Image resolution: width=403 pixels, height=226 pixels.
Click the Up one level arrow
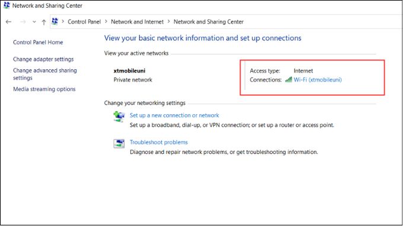click(44, 22)
